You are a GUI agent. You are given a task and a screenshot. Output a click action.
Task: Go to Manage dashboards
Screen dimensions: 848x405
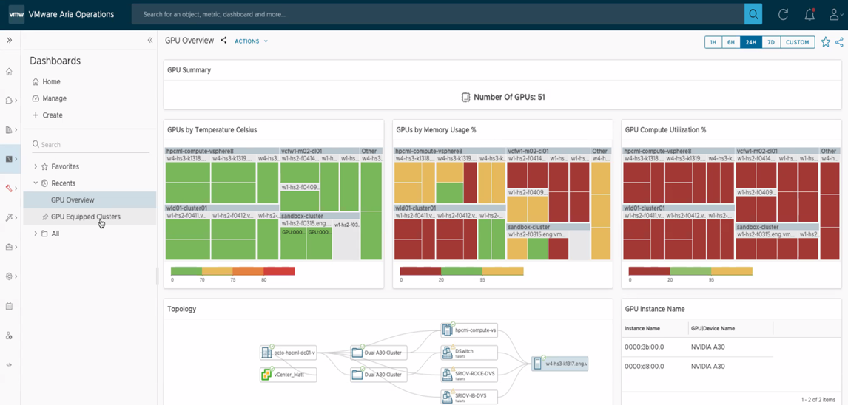(54, 98)
